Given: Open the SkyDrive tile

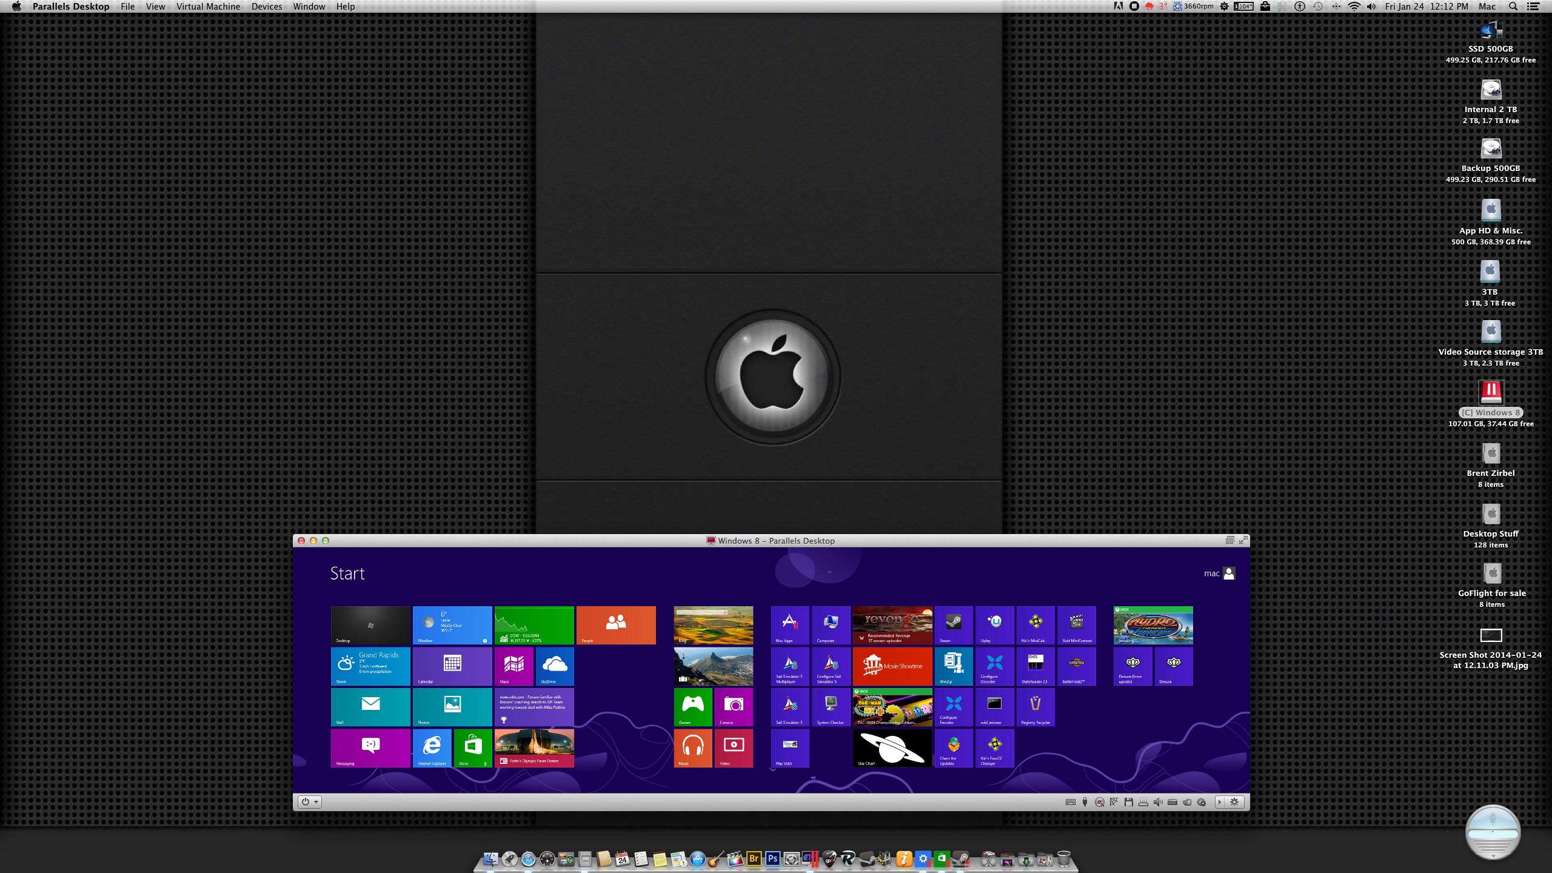Looking at the screenshot, I should [x=555, y=666].
